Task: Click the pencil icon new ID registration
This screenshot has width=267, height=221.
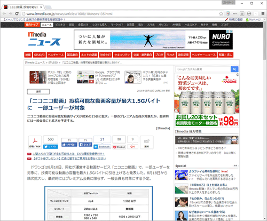Action: [233, 20]
